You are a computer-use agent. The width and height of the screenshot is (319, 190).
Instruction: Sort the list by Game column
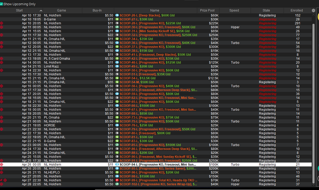click(x=62, y=10)
